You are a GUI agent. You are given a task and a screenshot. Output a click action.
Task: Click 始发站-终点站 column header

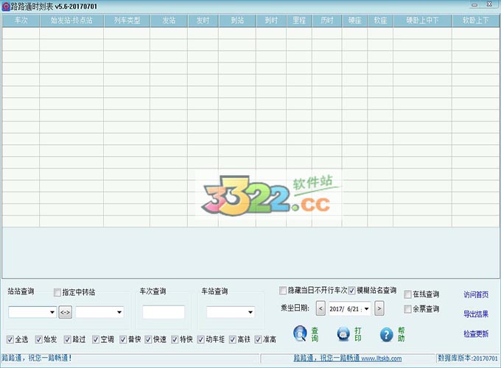pos(71,21)
